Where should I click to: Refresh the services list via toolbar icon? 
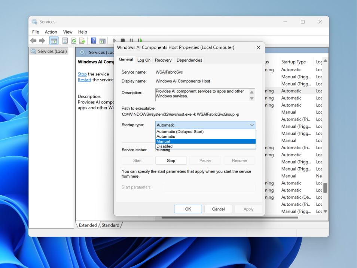[x=74, y=41]
